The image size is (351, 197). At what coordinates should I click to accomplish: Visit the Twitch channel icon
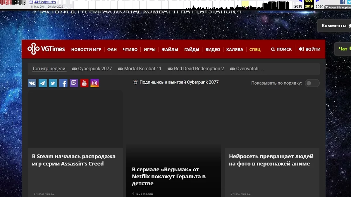(x=74, y=83)
